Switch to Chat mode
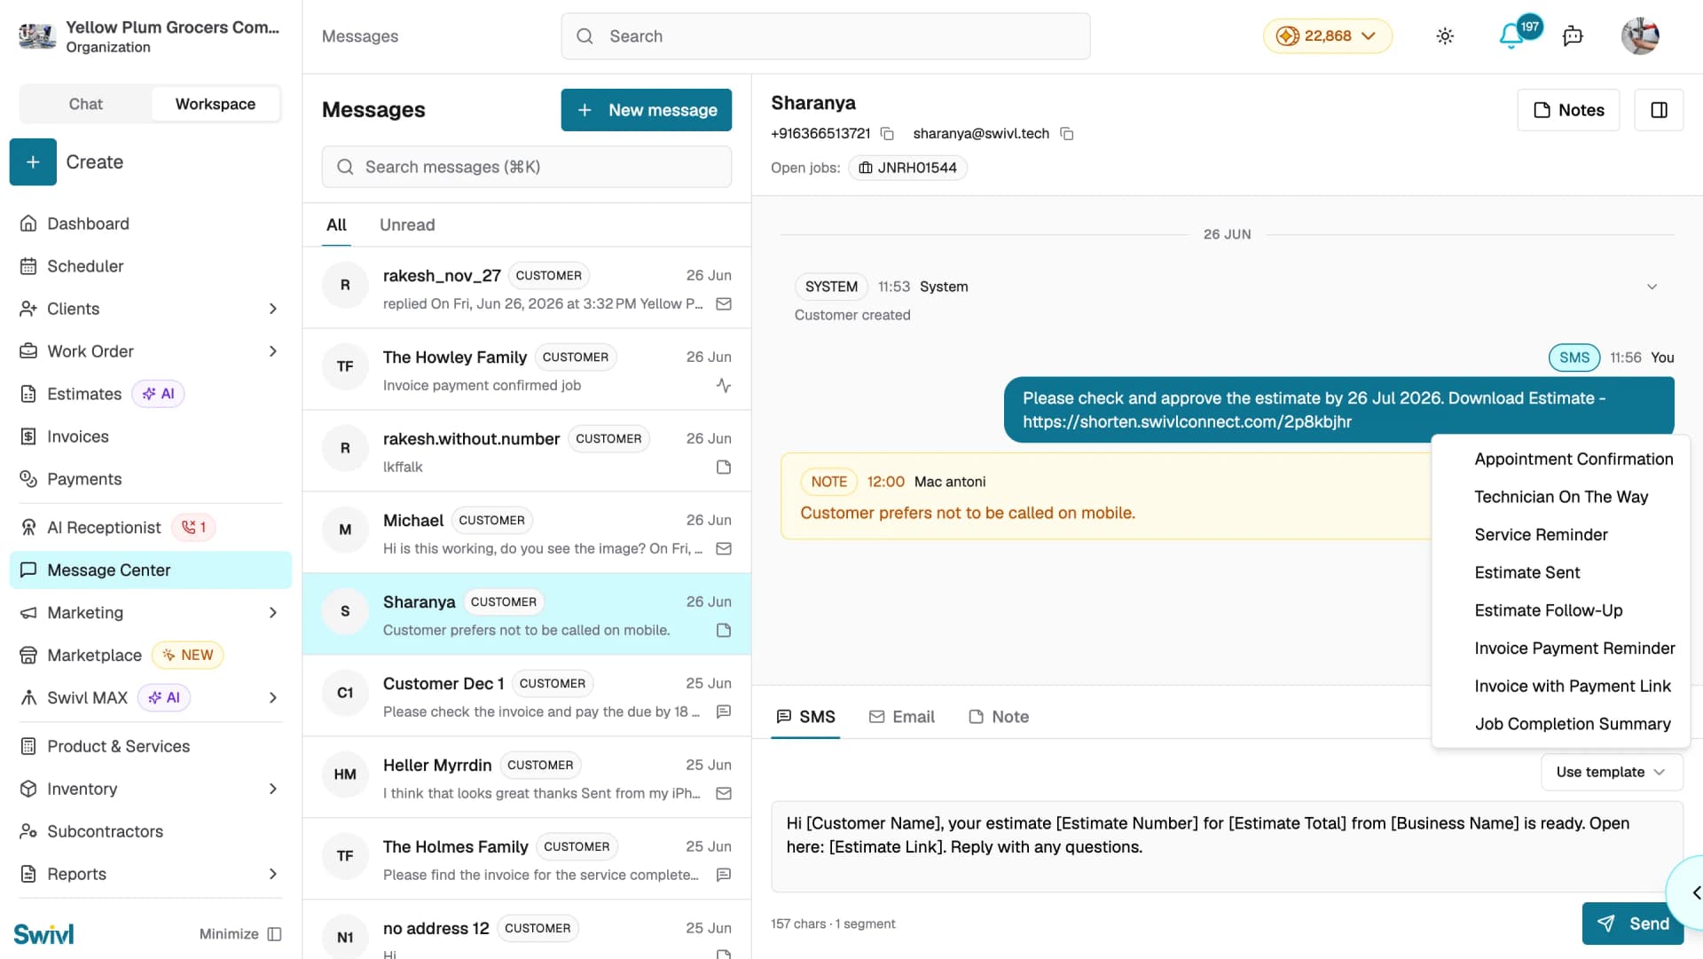1703x959 pixels. coord(86,105)
